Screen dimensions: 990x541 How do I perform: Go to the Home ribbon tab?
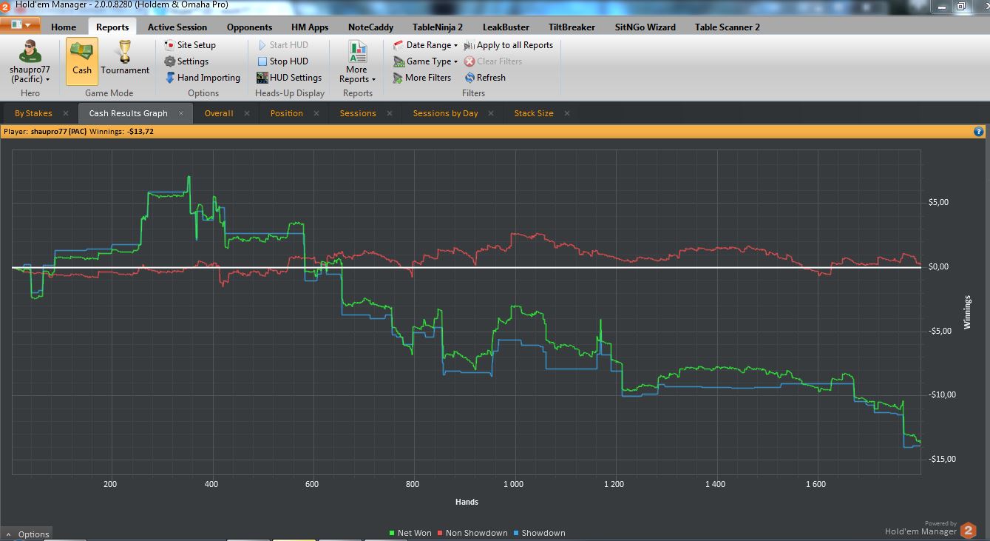coord(64,27)
